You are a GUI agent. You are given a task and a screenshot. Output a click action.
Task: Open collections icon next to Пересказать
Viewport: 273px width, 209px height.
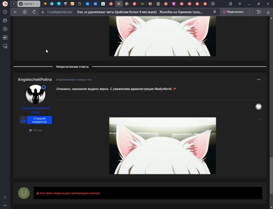[x=259, y=12]
